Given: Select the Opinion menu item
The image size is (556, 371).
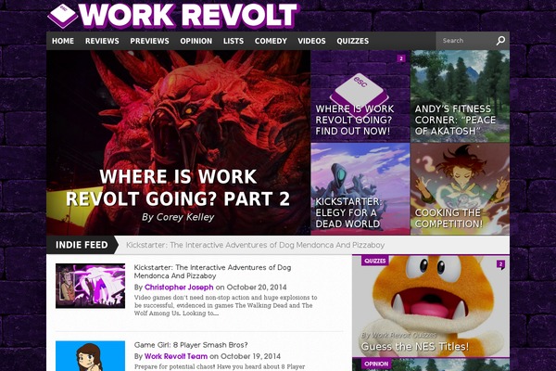Looking at the screenshot, I should coord(196,41).
